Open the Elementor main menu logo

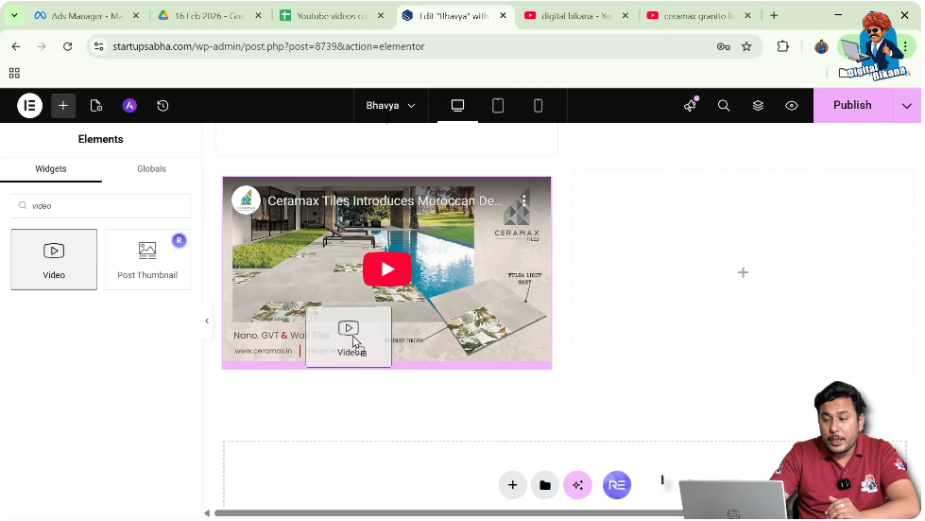click(29, 106)
